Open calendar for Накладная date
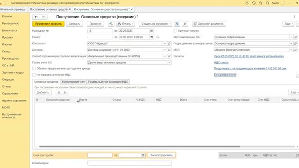The image size is (299, 168). (151, 31)
